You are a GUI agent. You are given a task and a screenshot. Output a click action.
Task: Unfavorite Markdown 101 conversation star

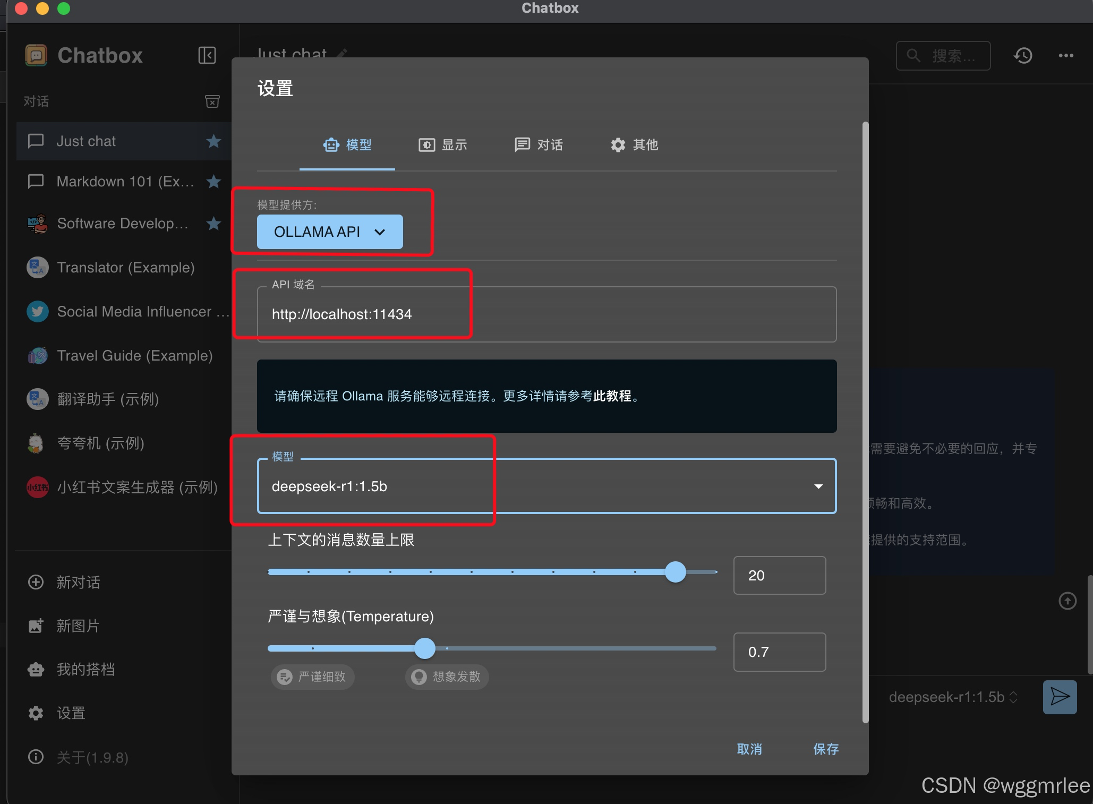click(x=213, y=182)
